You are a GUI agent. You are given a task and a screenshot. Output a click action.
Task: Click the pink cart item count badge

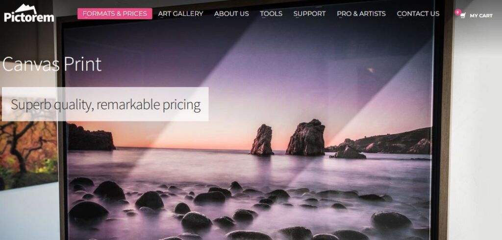click(x=458, y=12)
